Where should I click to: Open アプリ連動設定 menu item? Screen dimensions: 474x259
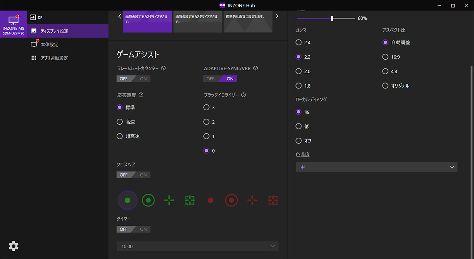point(68,58)
